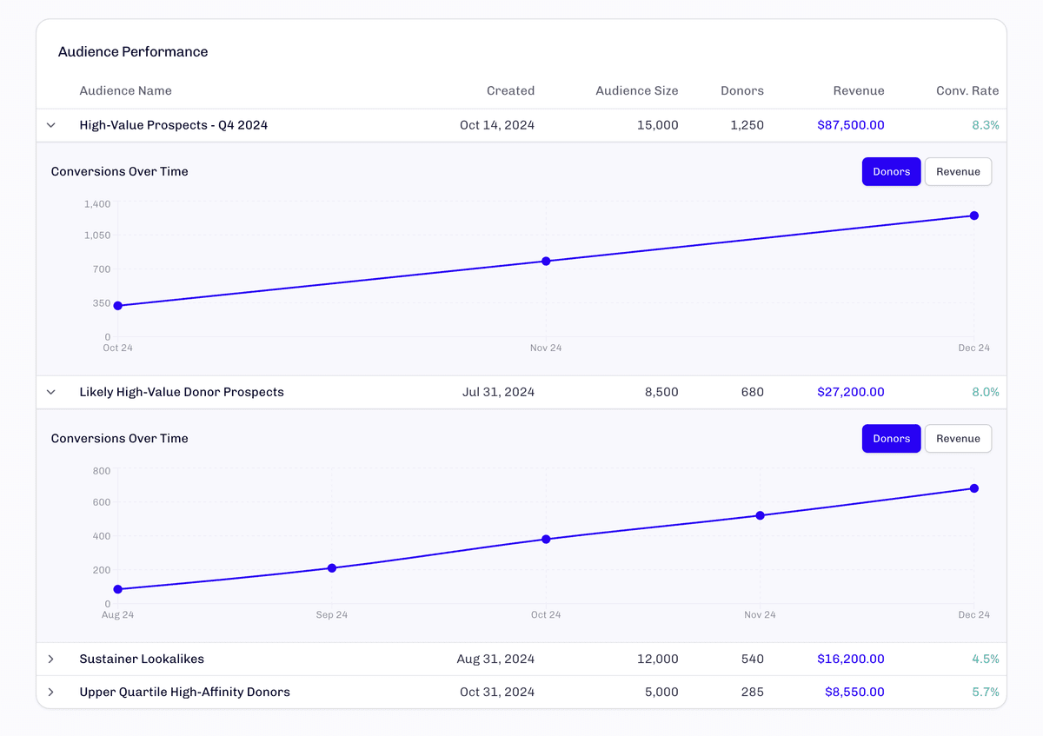This screenshot has width=1043, height=736.
Task: Switch the first chart to Revenue view
Action: click(958, 171)
